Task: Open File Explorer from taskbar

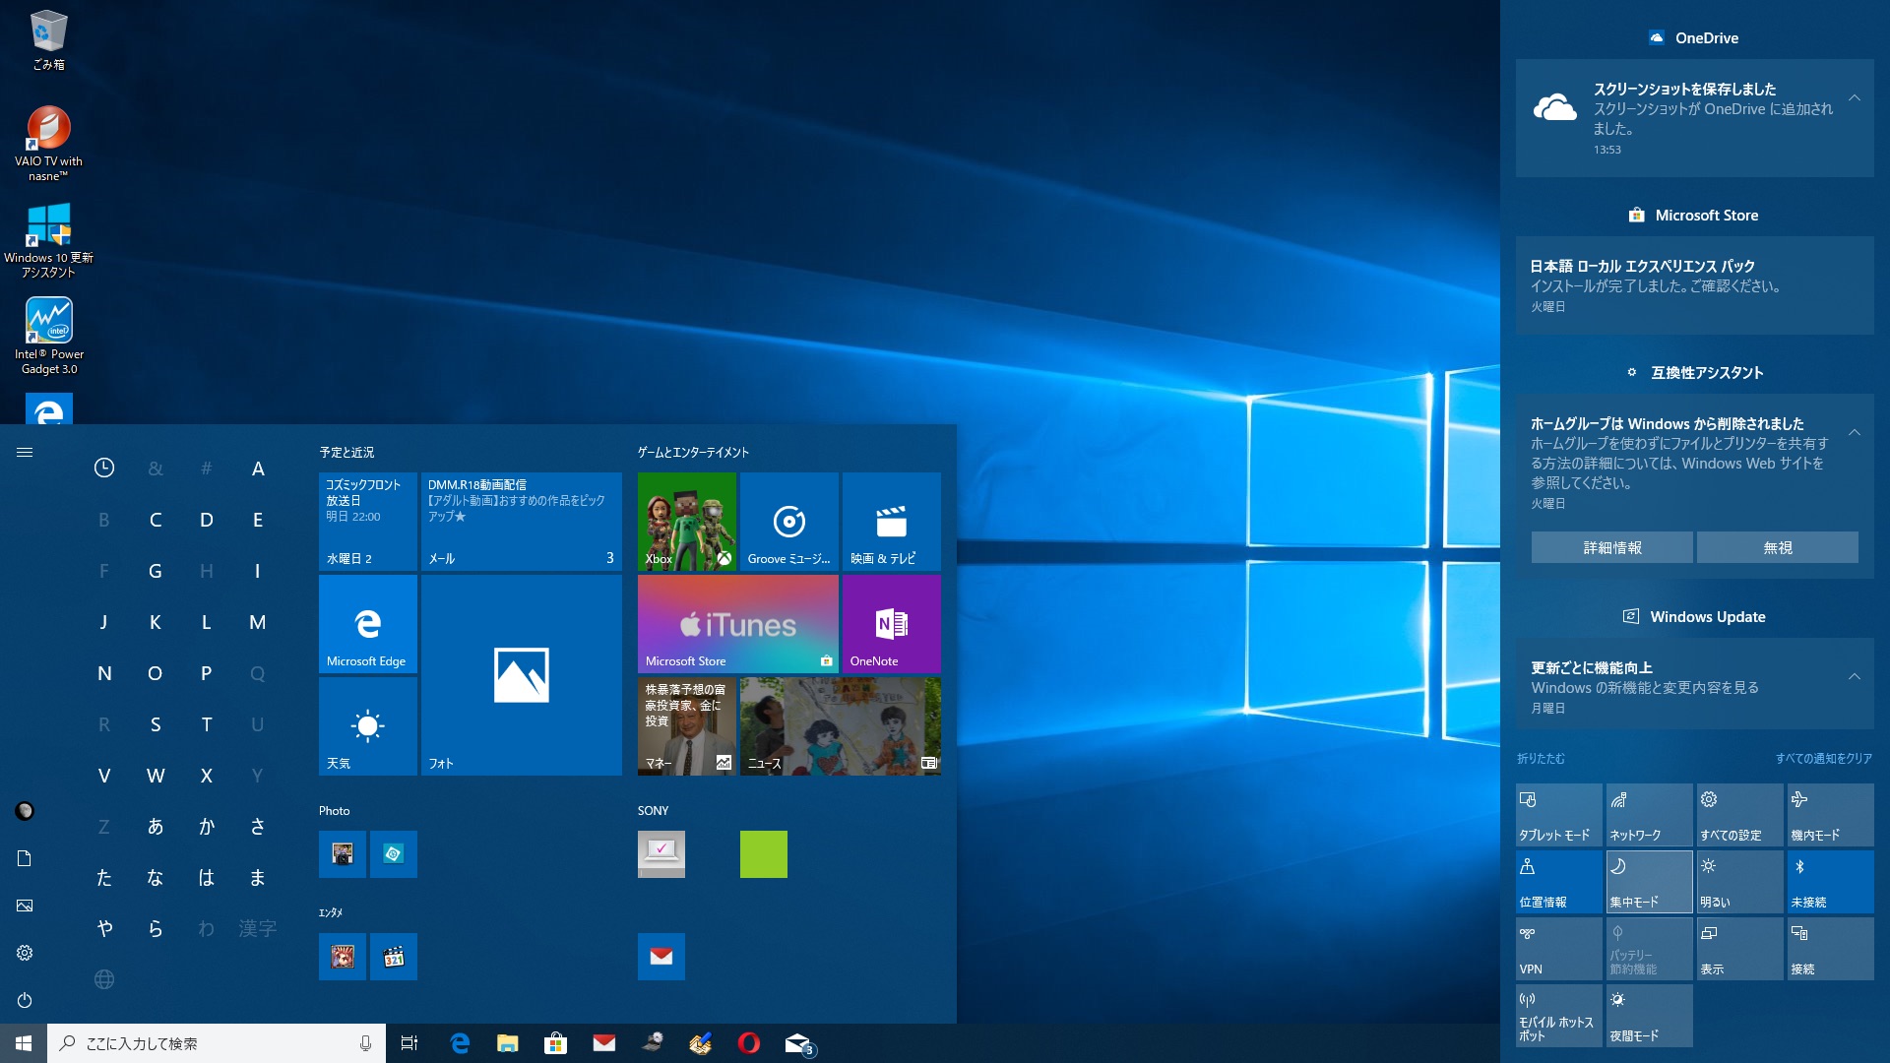Action: 508,1043
